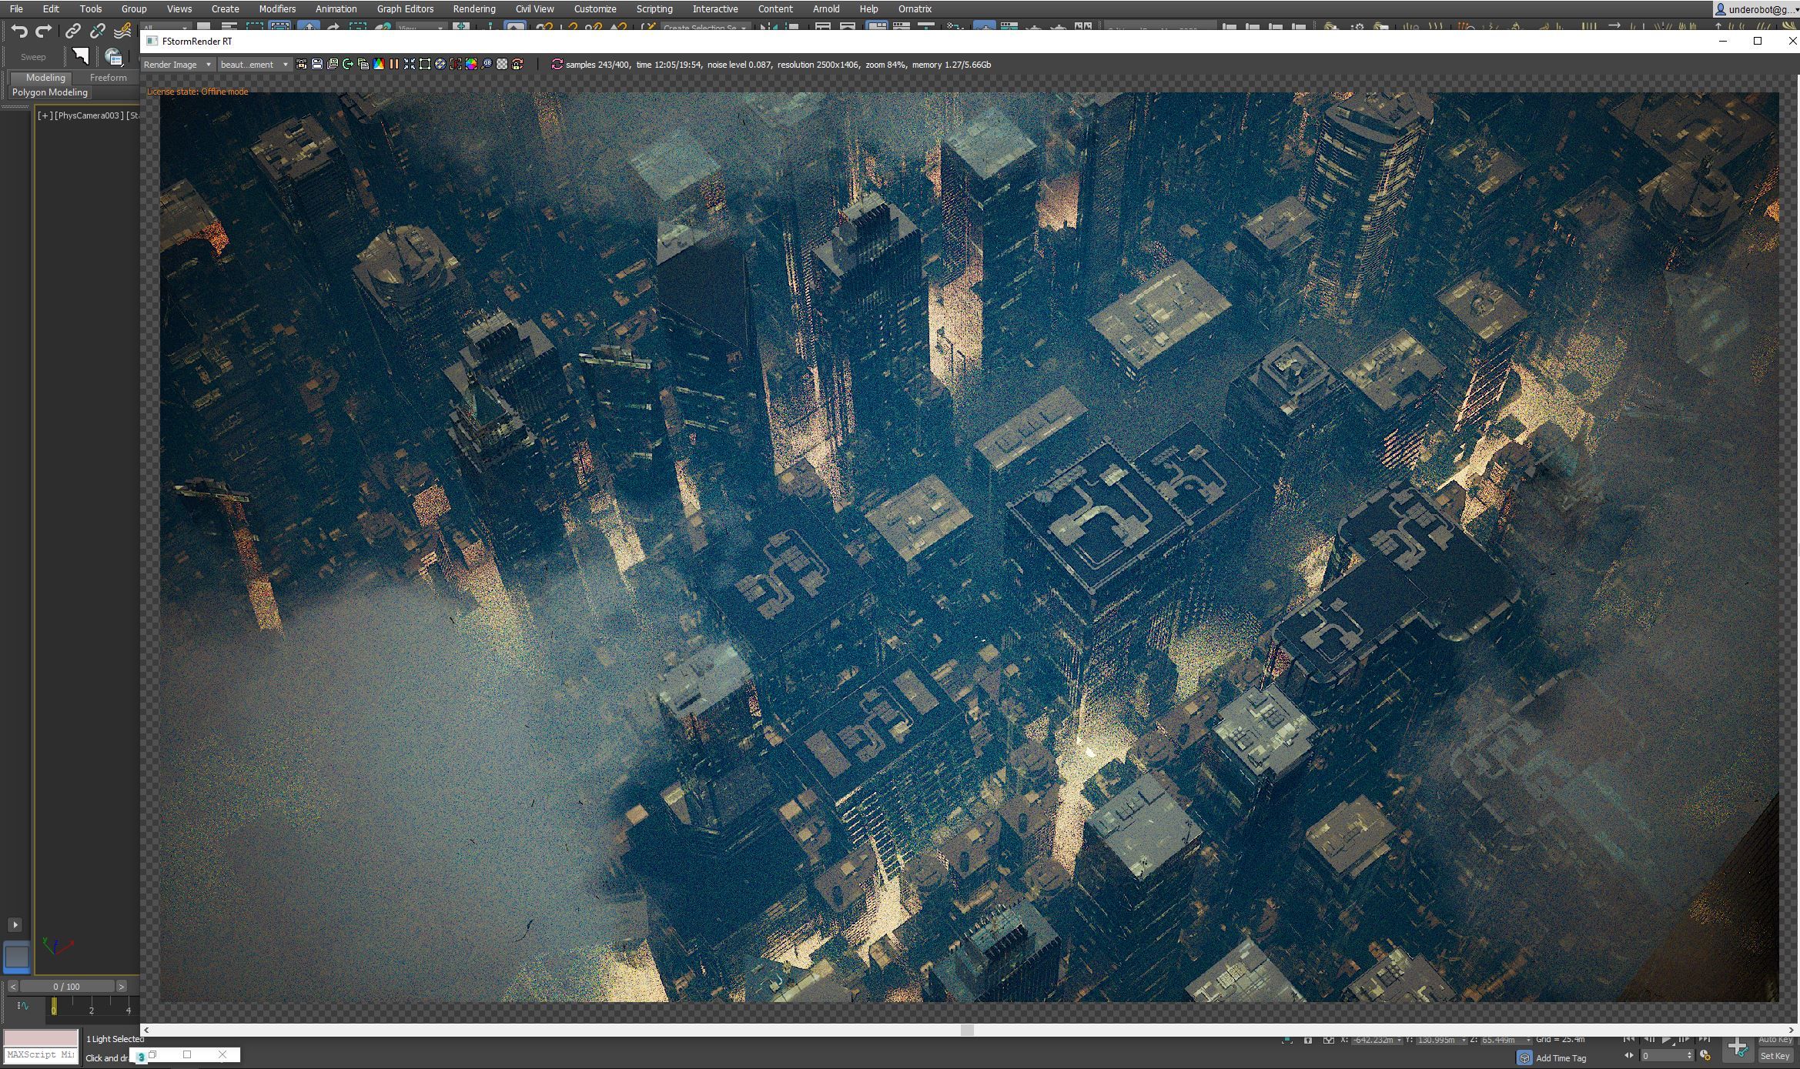1800x1069 pixels.
Task: Switch to the Freeform ribbon tab
Action: click(x=108, y=78)
